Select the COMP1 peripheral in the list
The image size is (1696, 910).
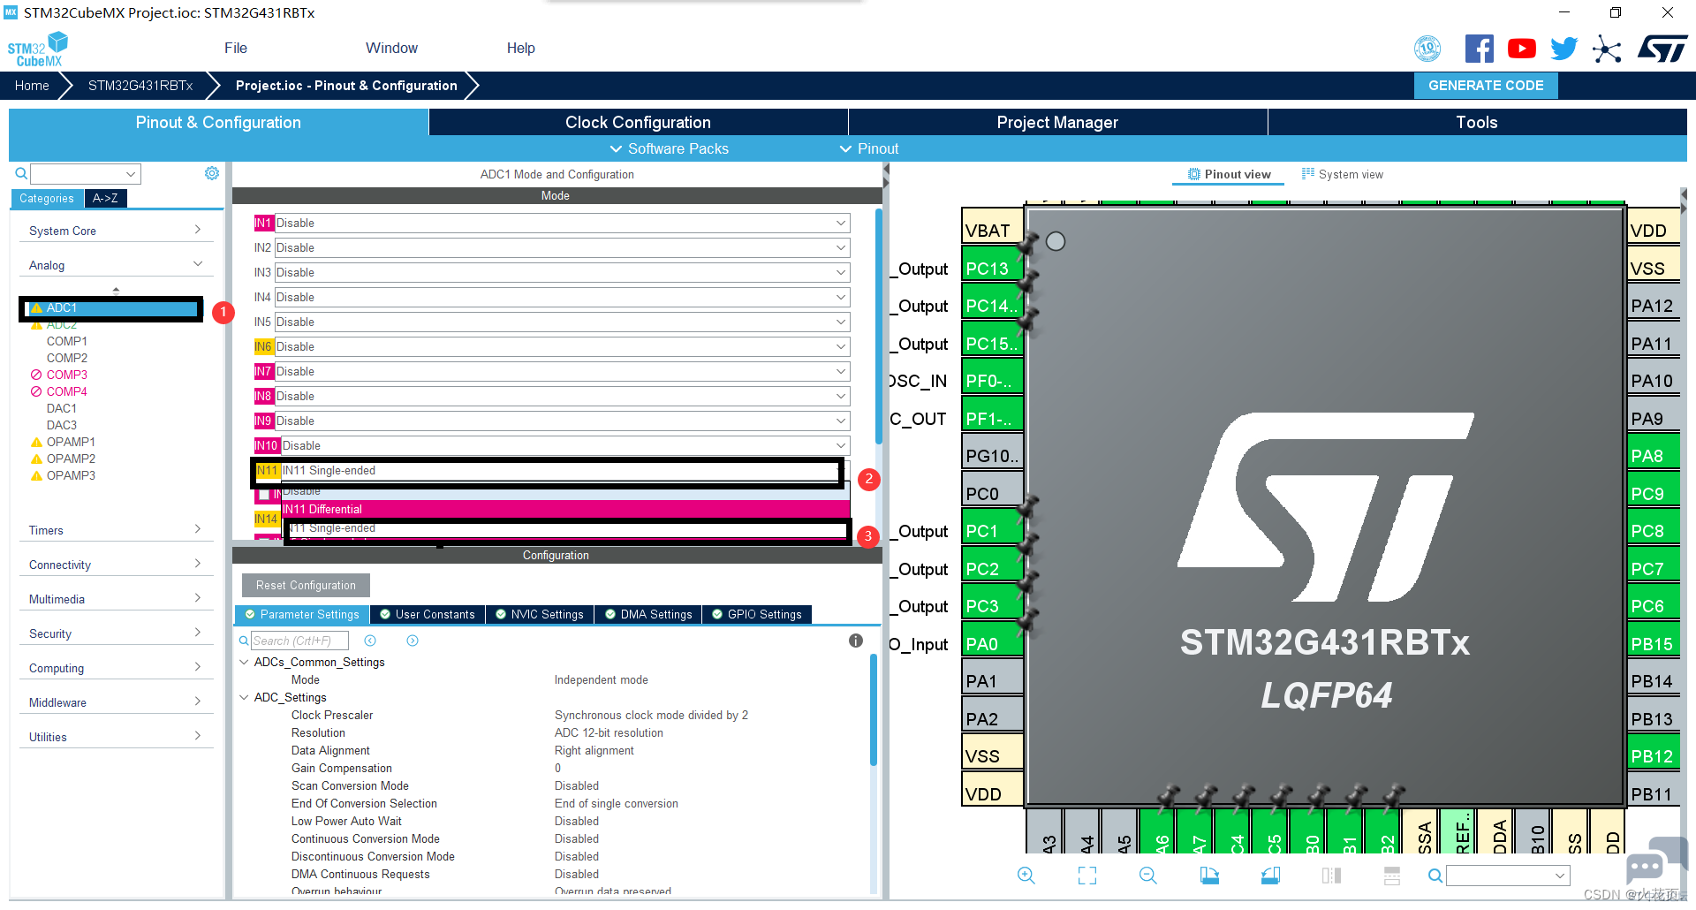(x=67, y=341)
